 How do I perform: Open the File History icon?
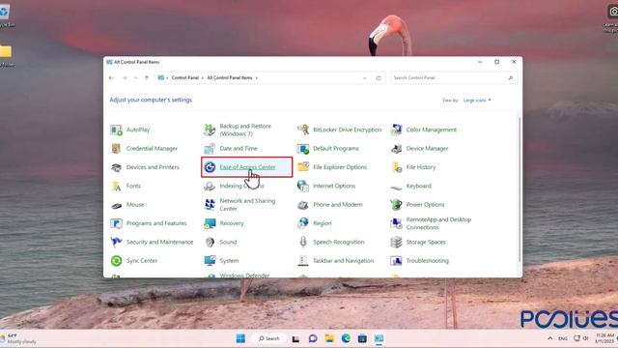click(x=396, y=167)
